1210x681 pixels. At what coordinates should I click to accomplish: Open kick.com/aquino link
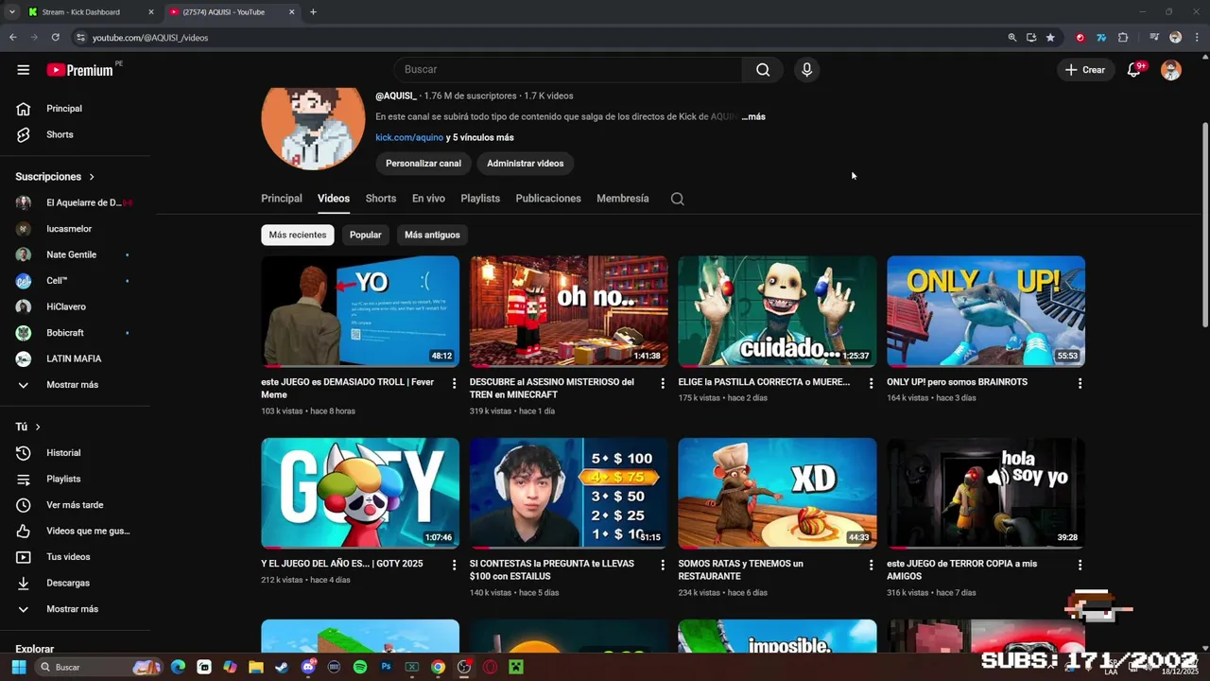point(409,138)
